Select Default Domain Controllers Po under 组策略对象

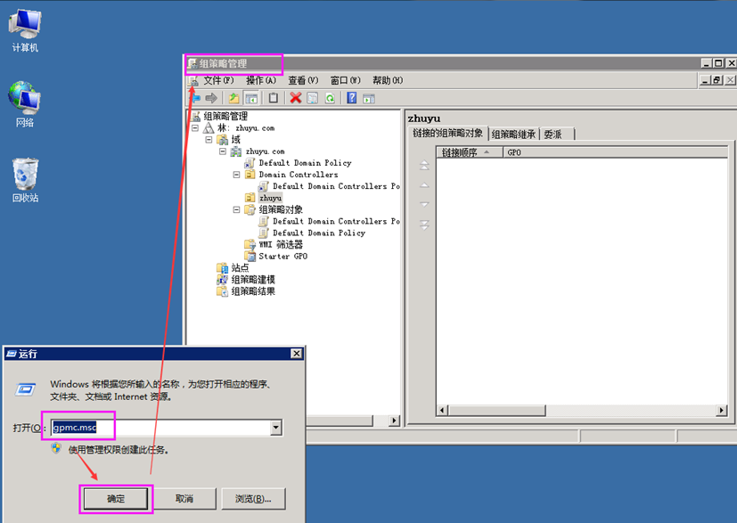pyautogui.click(x=336, y=221)
